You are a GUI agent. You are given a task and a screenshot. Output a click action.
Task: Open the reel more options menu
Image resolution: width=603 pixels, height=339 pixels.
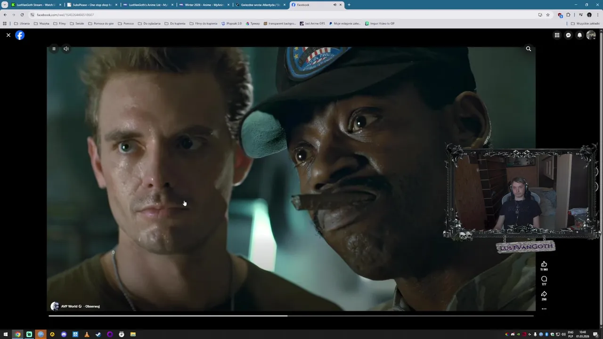point(544,309)
